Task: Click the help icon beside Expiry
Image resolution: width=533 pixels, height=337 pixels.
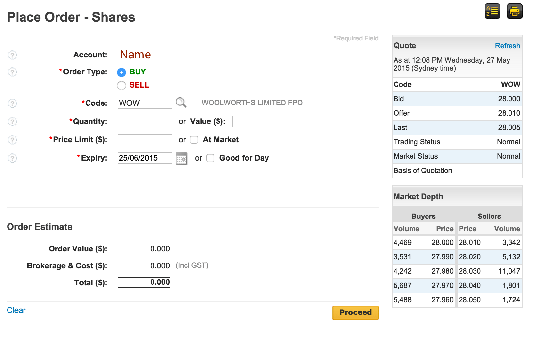Action: pos(12,158)
